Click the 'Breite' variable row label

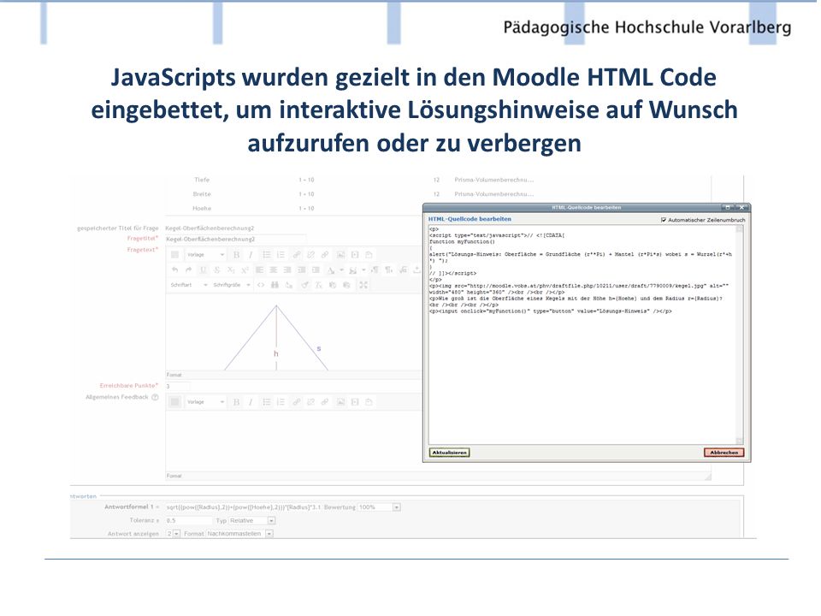coord(202,194)
